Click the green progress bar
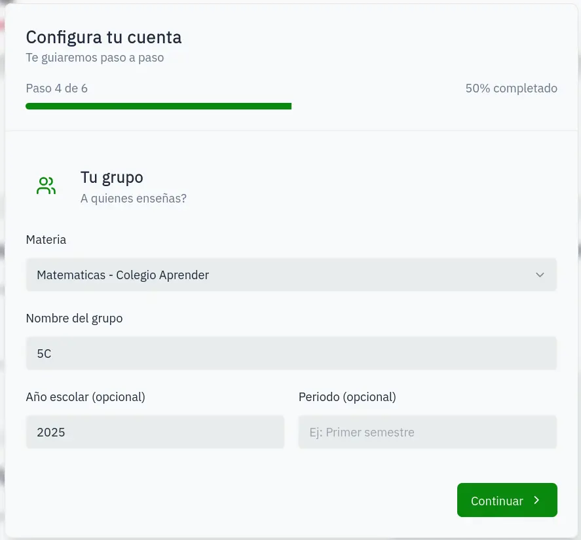Viewport: 581px width, 540px height. (x=159, y=106)
